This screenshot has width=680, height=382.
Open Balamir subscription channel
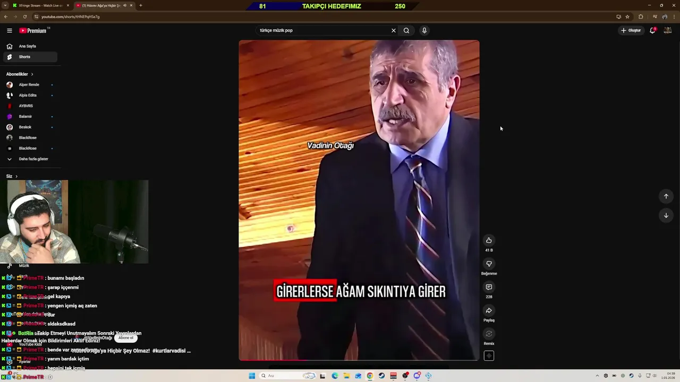[x=29, y=117]
